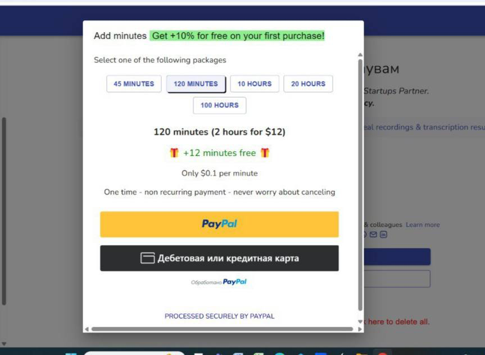Click the dialog's vertical scrollbar thumb
This screenshot has height=355, width=485.
pyautogui.click(x=360, y=185)
